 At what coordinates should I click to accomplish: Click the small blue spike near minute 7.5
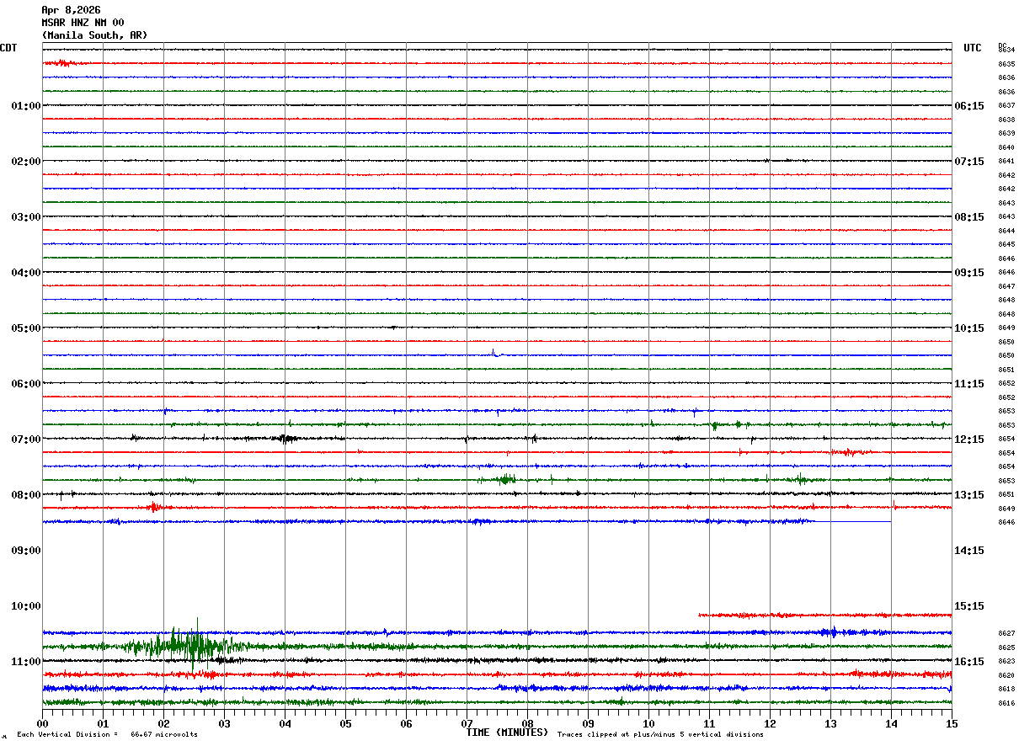pyautogui.click(x=493, y=353)
